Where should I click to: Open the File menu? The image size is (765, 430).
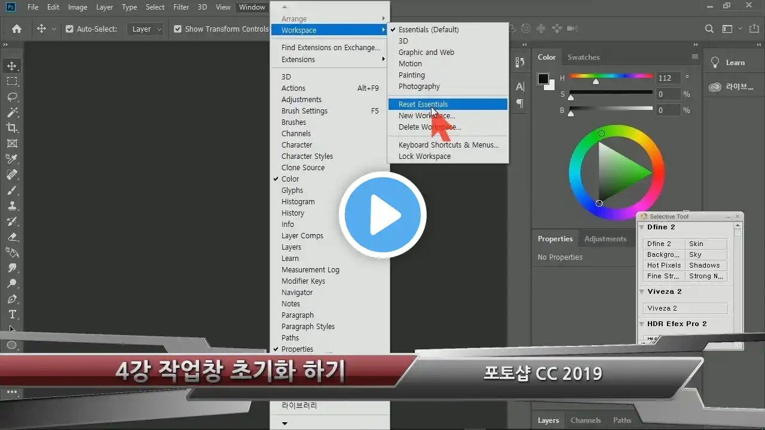coord(33,7)
